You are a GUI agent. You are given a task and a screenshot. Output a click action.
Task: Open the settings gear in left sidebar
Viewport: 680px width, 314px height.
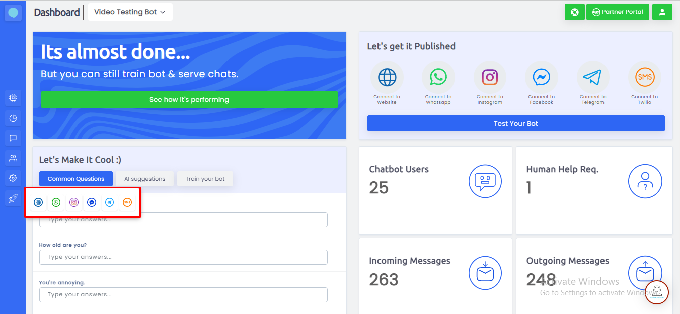[13, 178]
